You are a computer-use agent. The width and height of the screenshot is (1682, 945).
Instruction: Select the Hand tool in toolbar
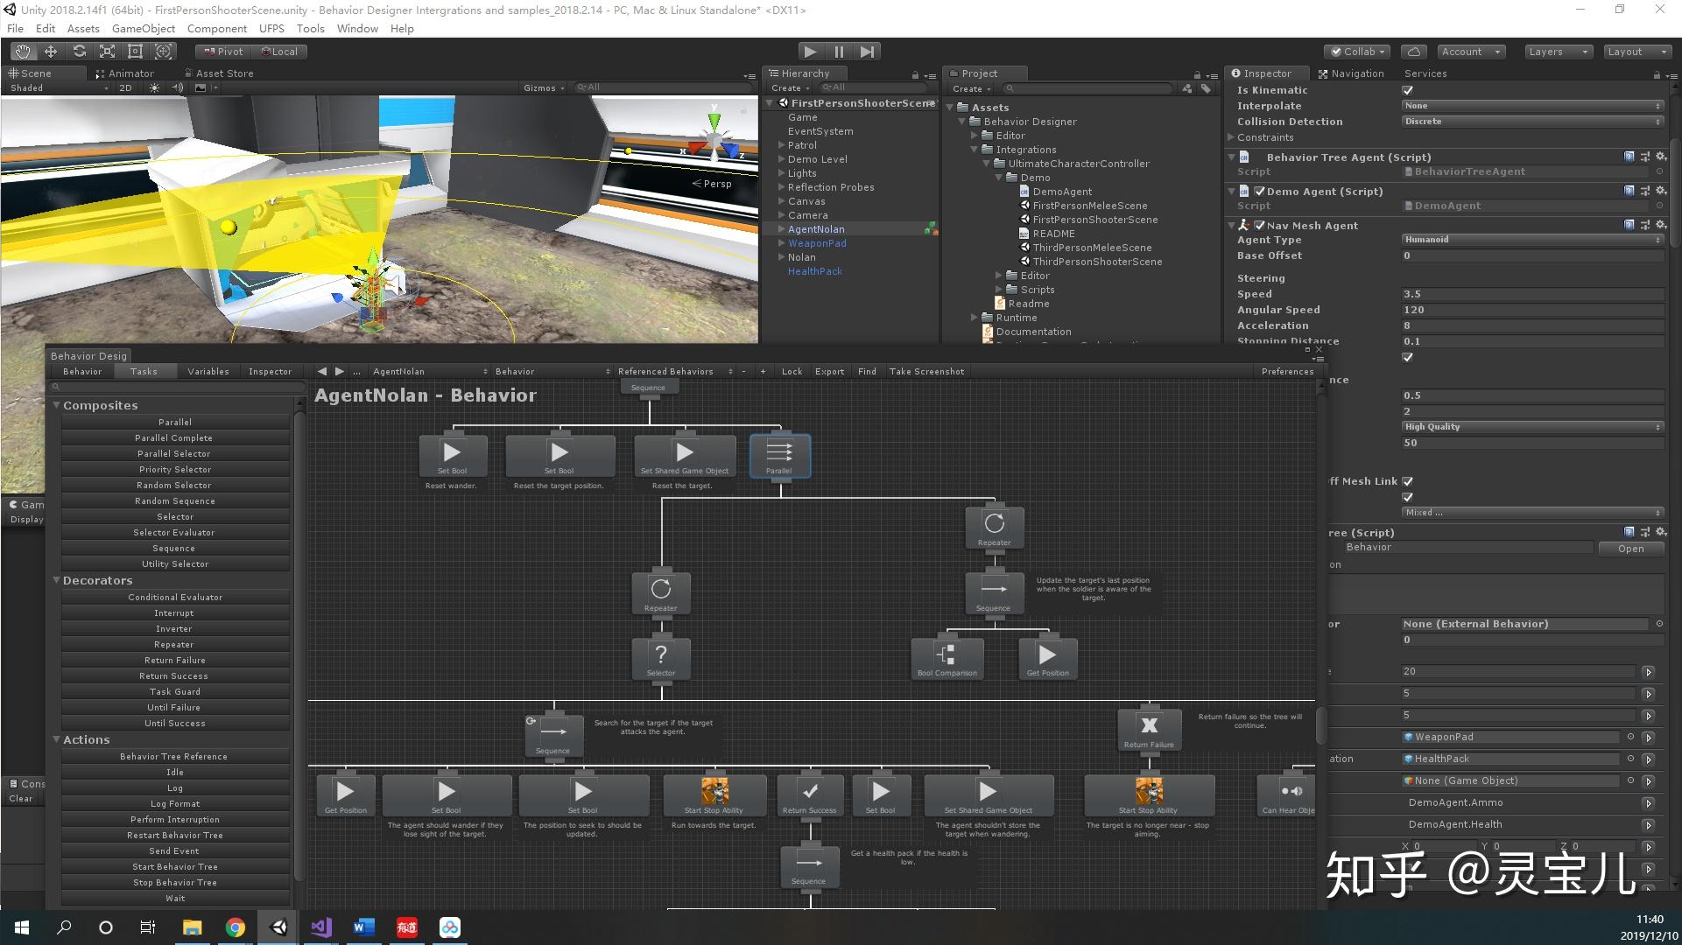point(22,52)
